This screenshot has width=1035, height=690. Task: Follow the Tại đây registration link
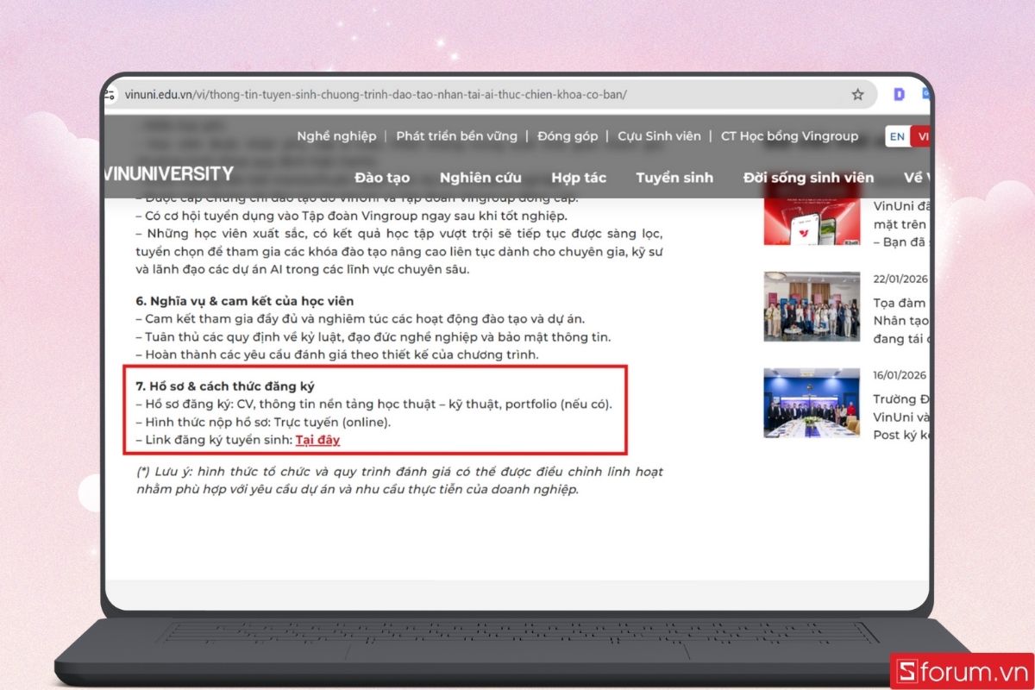coord(317,440)
